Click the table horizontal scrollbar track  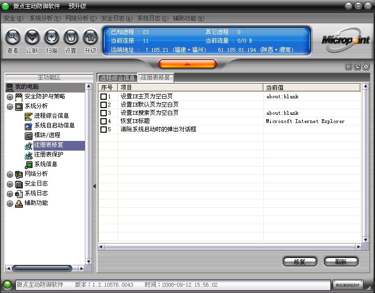click(x=229, y=247)
